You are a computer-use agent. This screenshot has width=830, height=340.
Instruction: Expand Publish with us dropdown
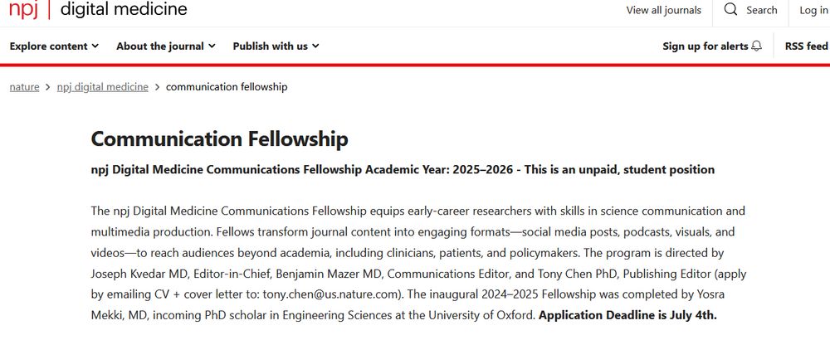[x=276, y=46]
